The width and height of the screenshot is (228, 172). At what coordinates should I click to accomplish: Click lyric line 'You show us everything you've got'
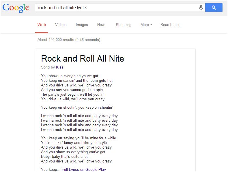[70, 76]
